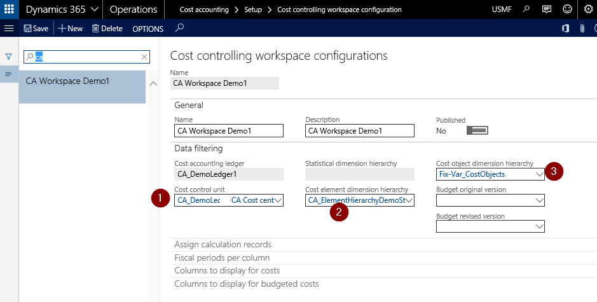Toggle the Published switch

(477, 130)
